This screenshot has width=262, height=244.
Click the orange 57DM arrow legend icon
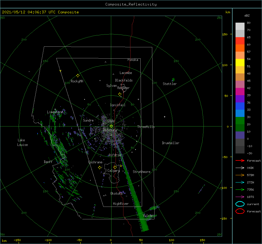pyautogui.click(x=240, y=175)
